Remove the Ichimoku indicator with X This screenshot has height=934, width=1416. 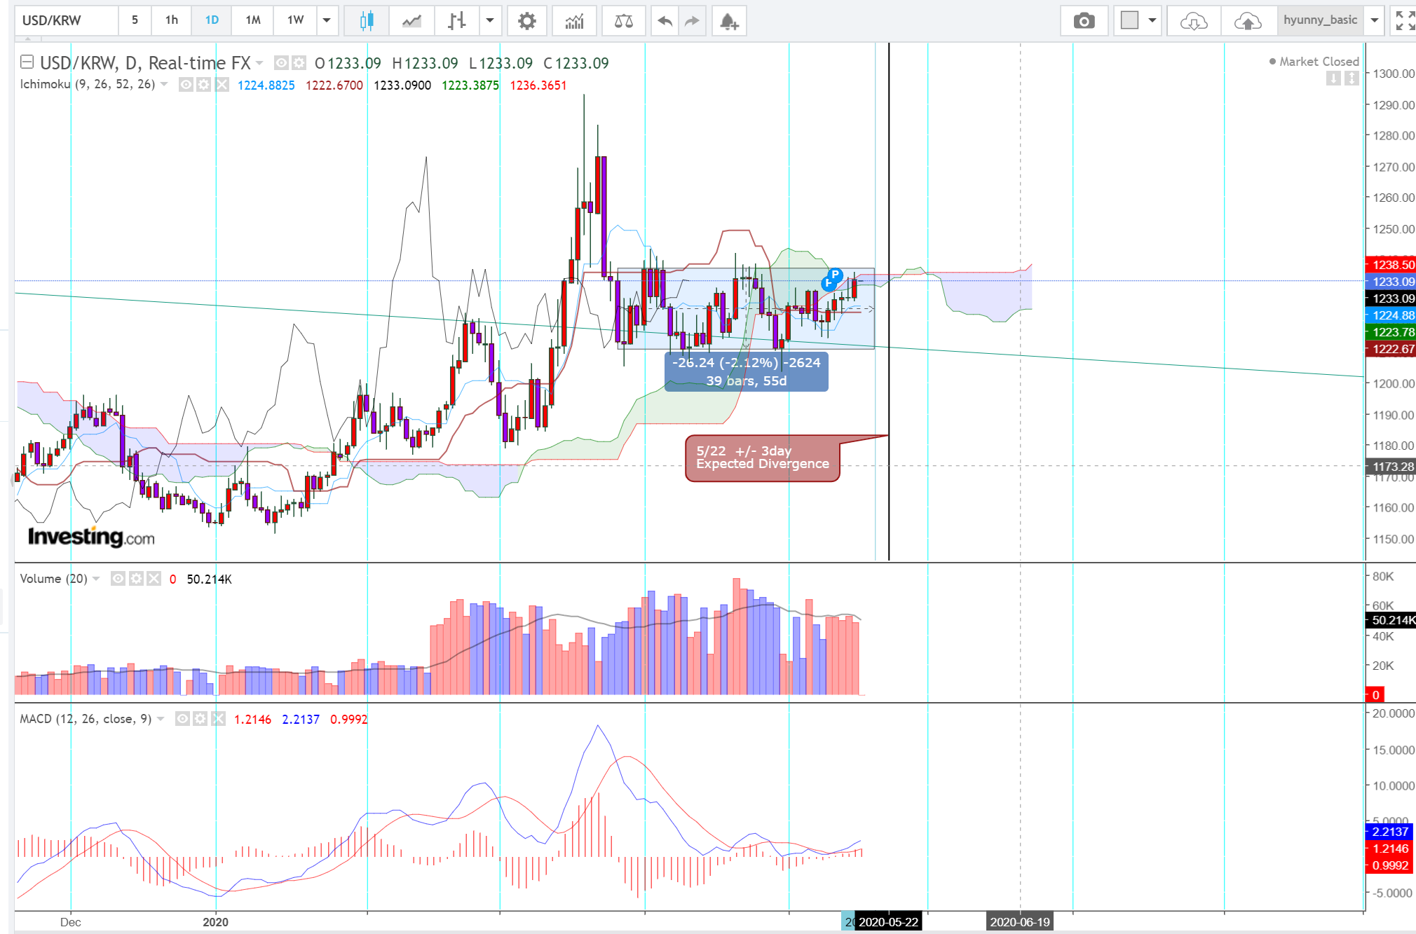click(222, 85)
